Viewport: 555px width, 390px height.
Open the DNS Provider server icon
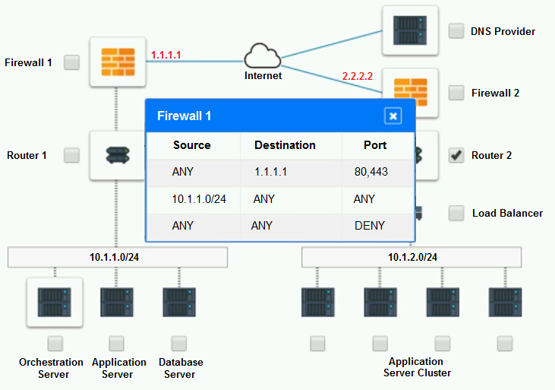coord(410,31)
